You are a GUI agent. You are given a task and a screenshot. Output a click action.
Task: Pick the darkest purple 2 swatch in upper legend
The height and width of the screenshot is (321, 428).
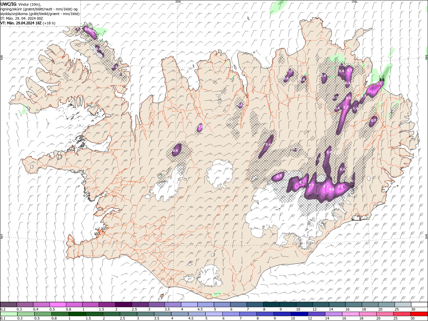pyautogui.click(x=123, y=305)
